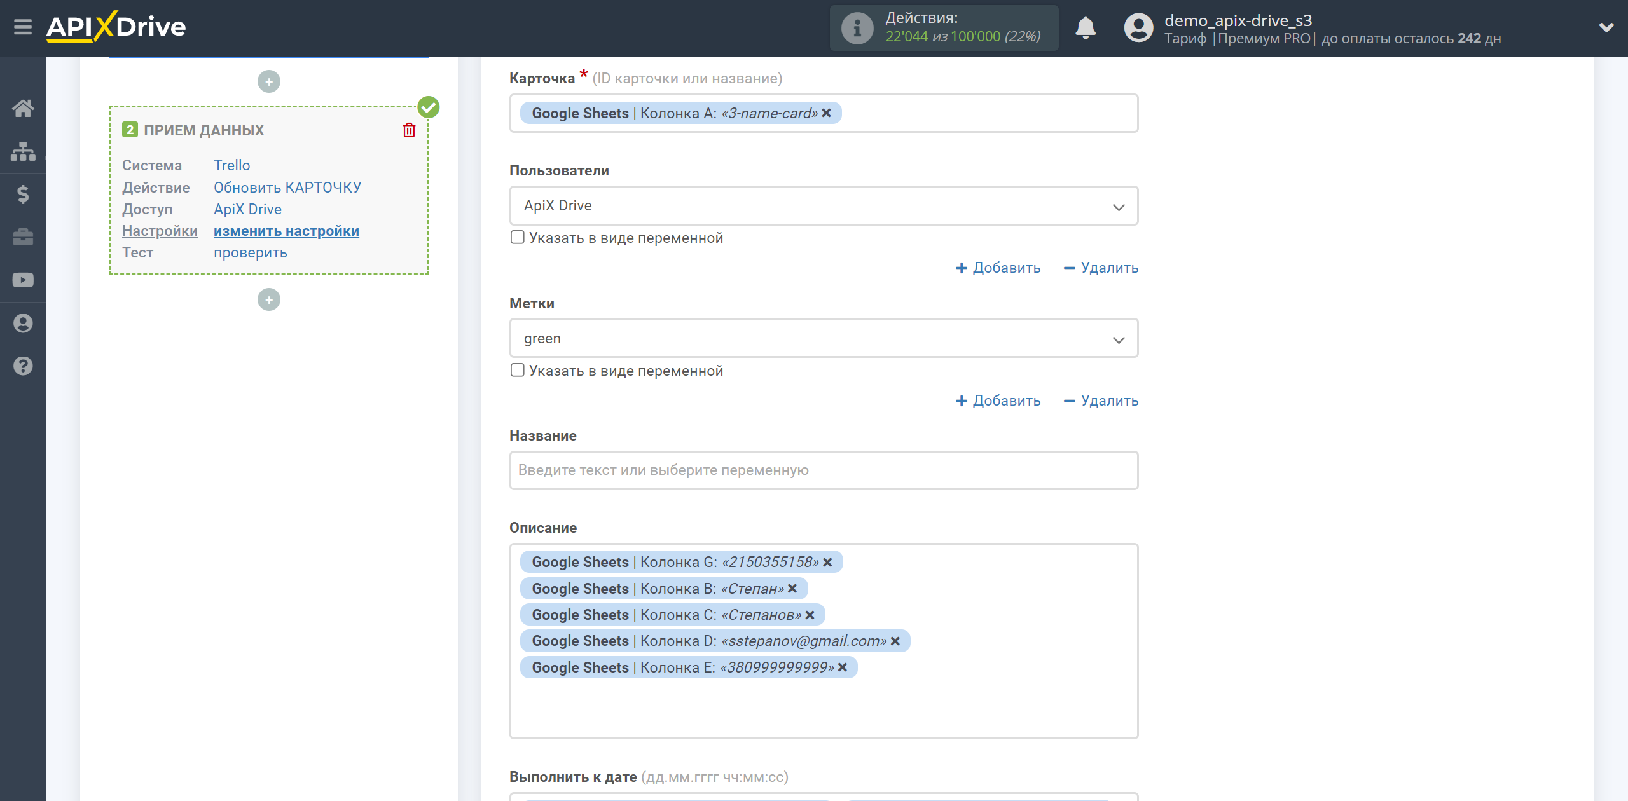Image resolution: width=1628 pixels, height=801 pixels.
Task: Click the actions counter 22'044 из 100'000
Action: tap(963, 37)
